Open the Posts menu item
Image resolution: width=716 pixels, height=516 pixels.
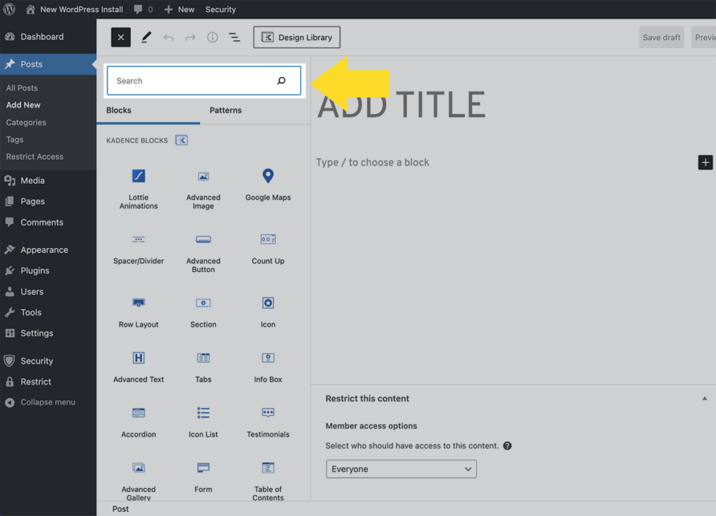48,64
